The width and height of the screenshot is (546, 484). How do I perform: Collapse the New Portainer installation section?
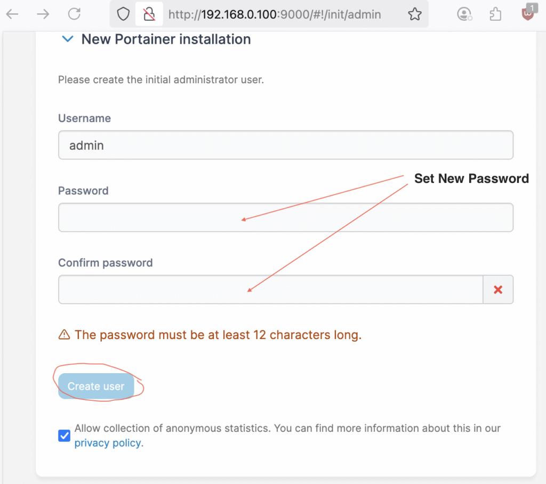click(67, 39)
